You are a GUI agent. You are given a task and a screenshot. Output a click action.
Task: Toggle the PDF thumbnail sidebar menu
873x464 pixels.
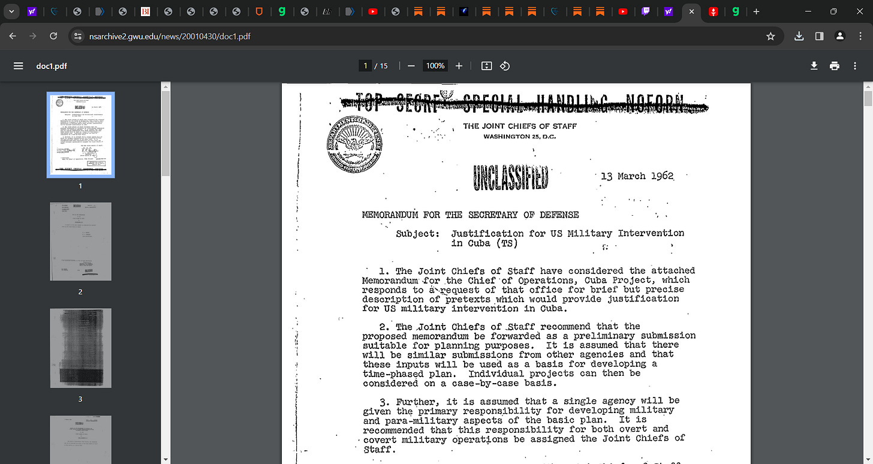tap(18, 66)
